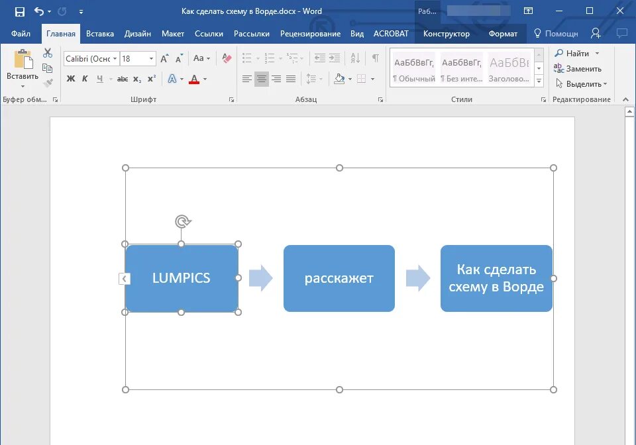The width and height of the screenshot is (636, 445).
Task: Toggle italic formatting (К)
Action: tap(85, 79)
